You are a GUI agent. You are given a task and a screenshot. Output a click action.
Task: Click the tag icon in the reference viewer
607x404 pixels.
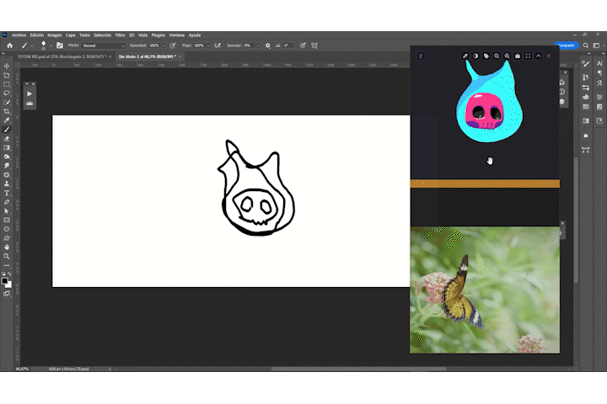coord(486,56)
